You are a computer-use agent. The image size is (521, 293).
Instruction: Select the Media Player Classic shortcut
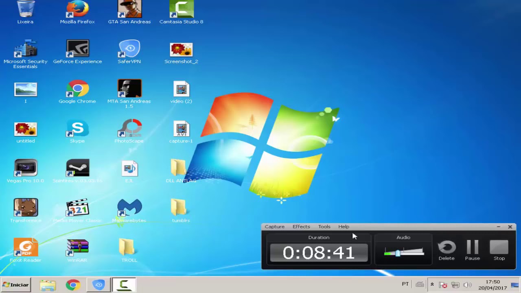click(77, 211)
